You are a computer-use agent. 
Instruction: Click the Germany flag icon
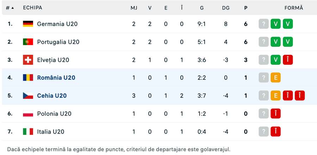click(x=28, y=24)
